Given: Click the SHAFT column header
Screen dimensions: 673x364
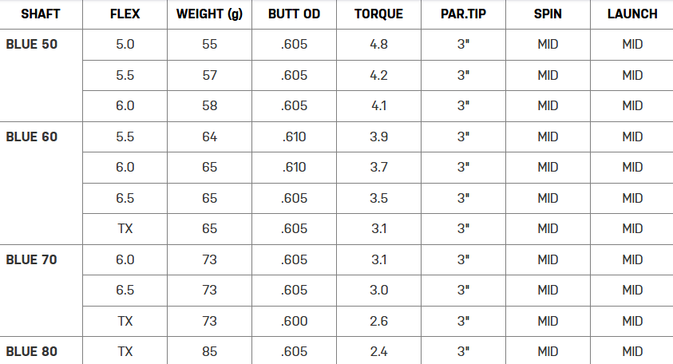Looking at the screenshot, I should coord(41,14).
